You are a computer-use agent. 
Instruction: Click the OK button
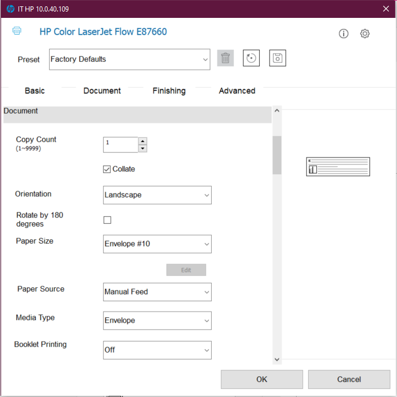(x=262, y=379)
